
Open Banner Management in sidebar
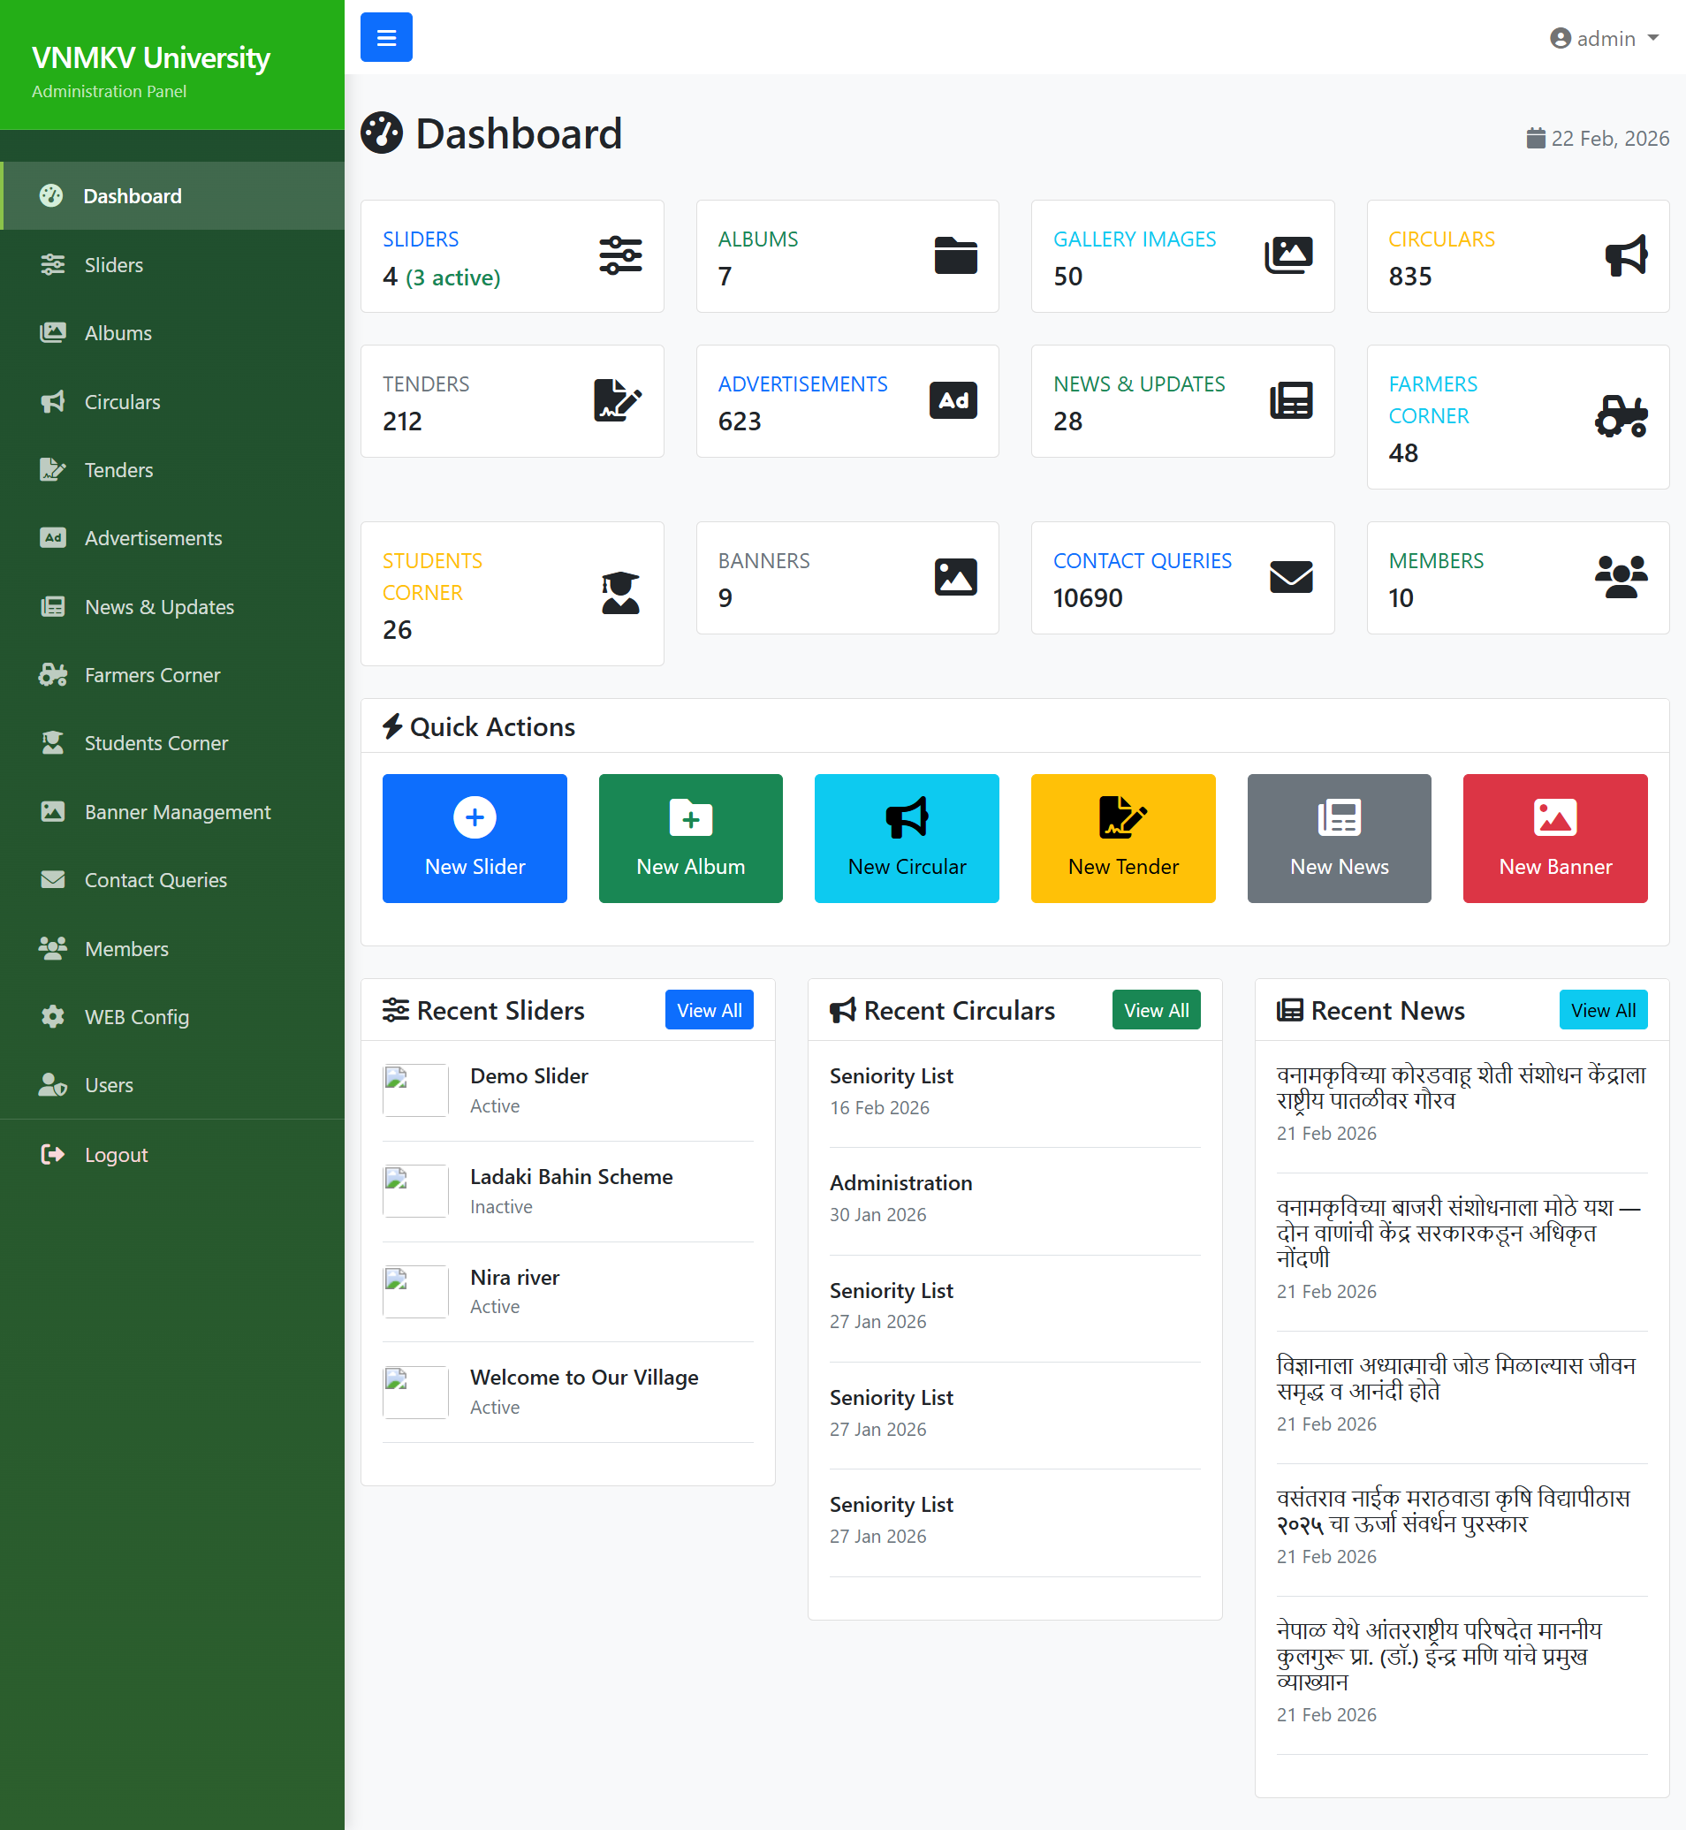(x=177, y=812)
